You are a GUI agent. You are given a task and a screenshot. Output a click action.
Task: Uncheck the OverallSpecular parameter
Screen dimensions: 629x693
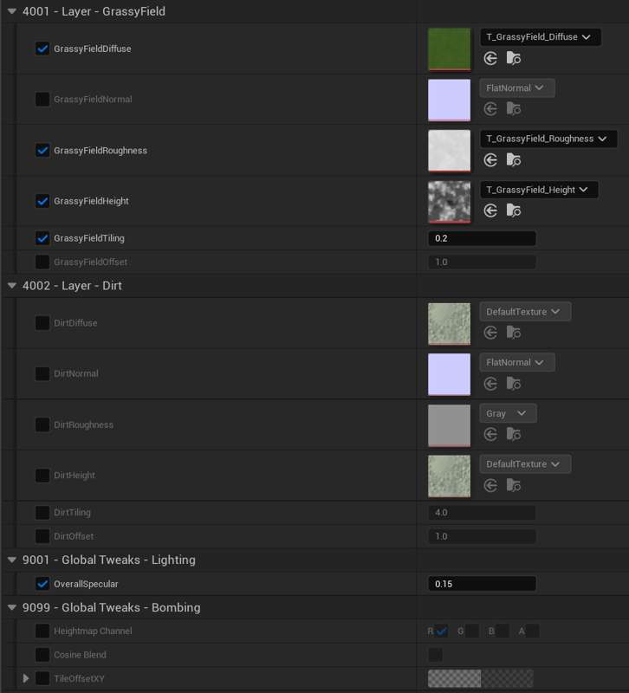[42, 584]
